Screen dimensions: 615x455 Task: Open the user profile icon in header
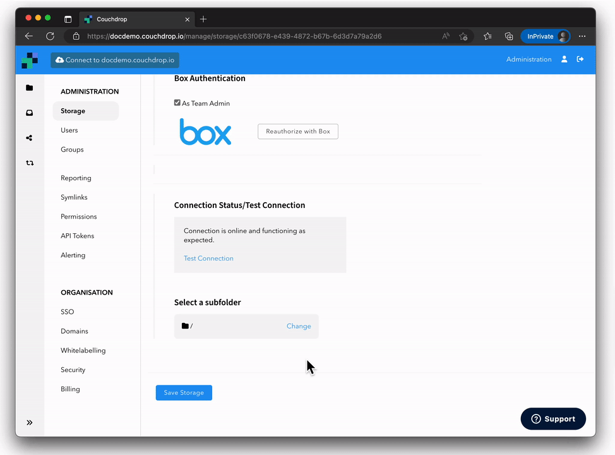564,59
